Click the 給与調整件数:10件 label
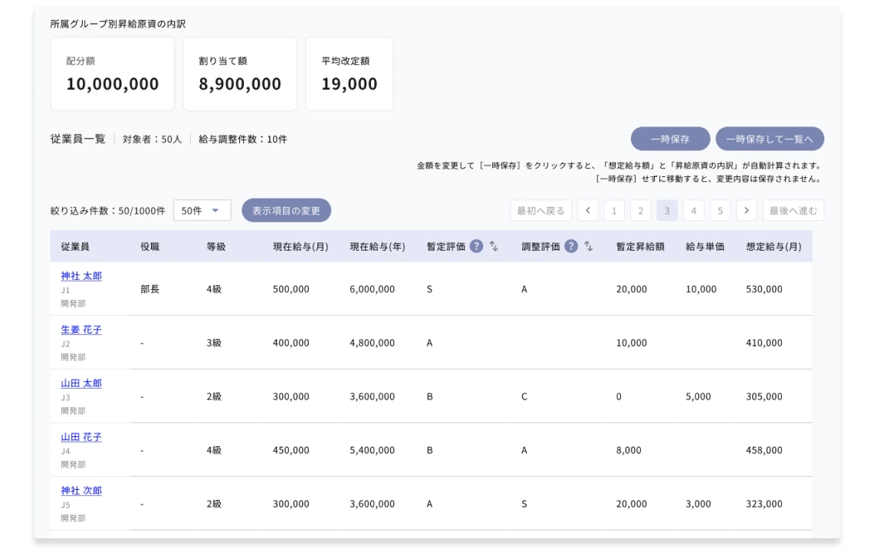 coord(243,139)
